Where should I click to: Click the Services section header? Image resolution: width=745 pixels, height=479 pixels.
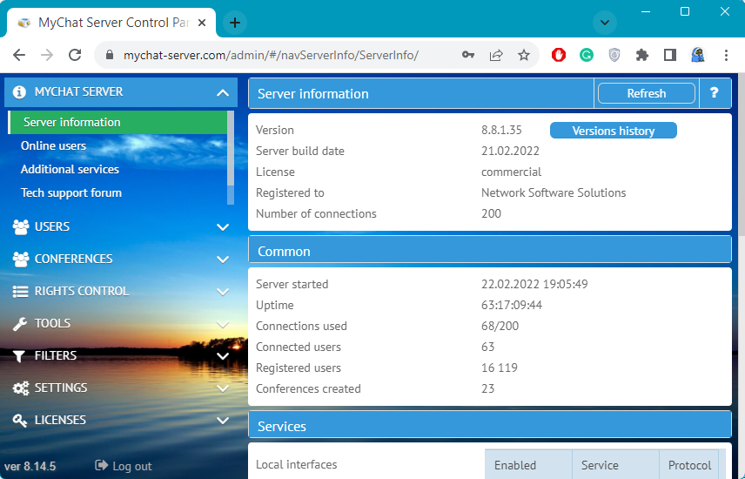coord(490,426)
